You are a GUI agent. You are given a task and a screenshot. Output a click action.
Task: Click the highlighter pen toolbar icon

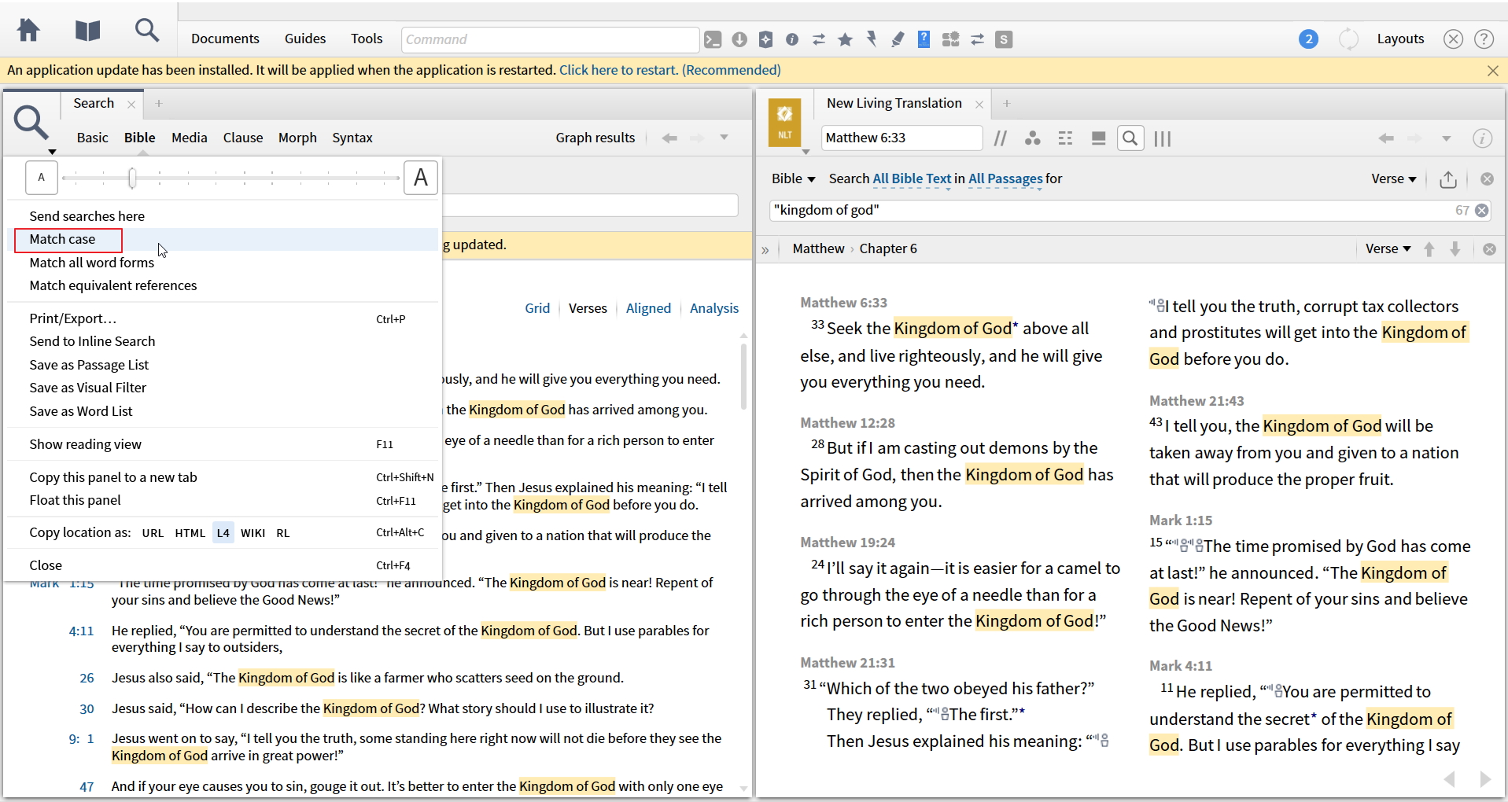(x=898, y=39)
